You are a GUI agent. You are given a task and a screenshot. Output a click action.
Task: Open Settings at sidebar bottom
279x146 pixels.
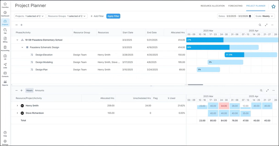click(5, 142)
